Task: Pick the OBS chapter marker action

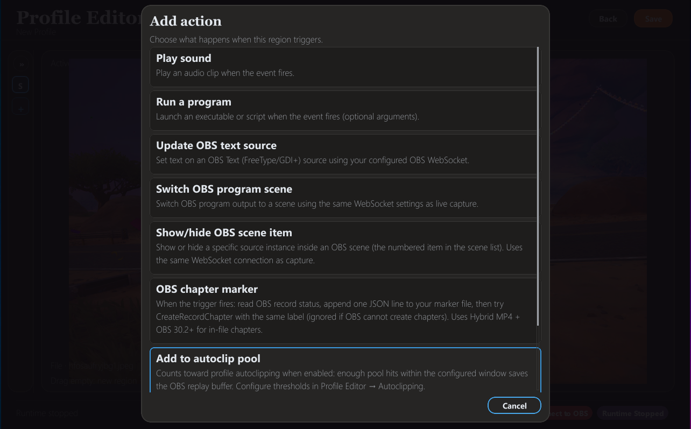Action: pos(207,289)
